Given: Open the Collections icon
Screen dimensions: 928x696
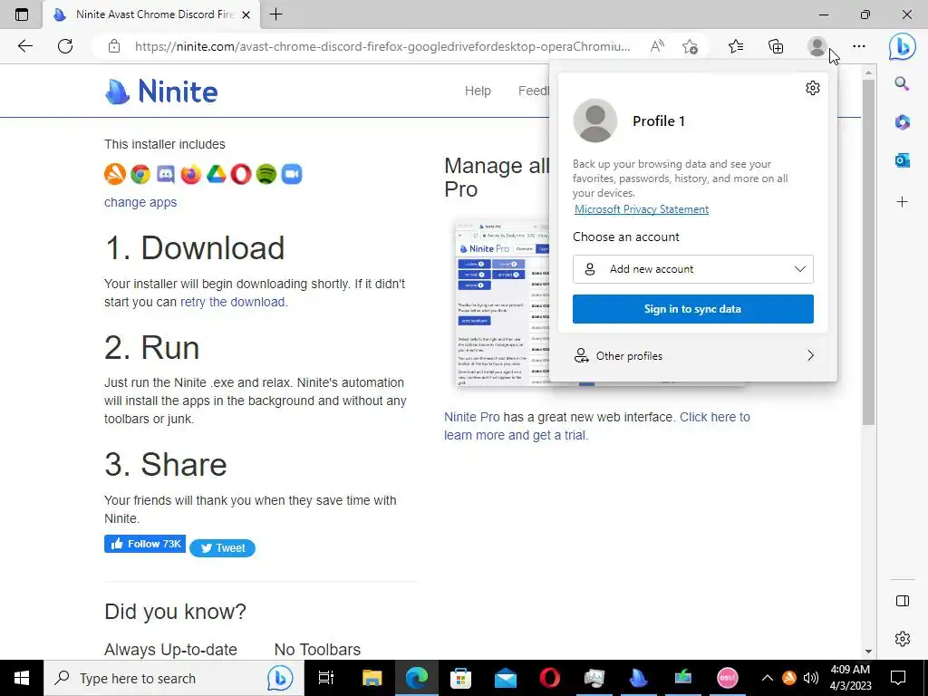Looking at the screenshot, I should click(x=776, y=46).
